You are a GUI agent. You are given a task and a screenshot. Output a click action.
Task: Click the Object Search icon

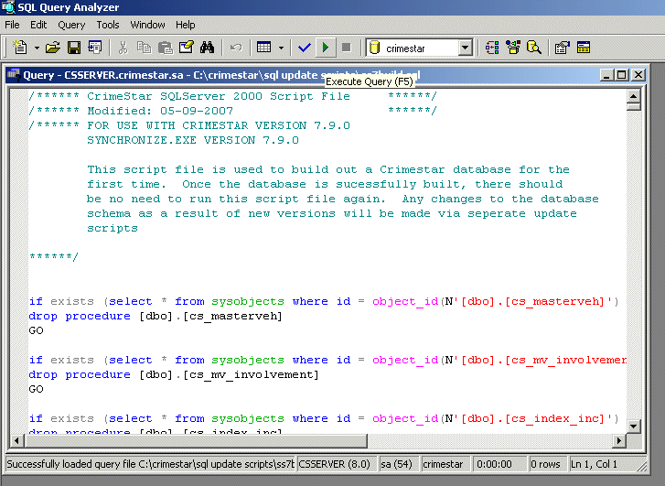click(x=533, y=48)
